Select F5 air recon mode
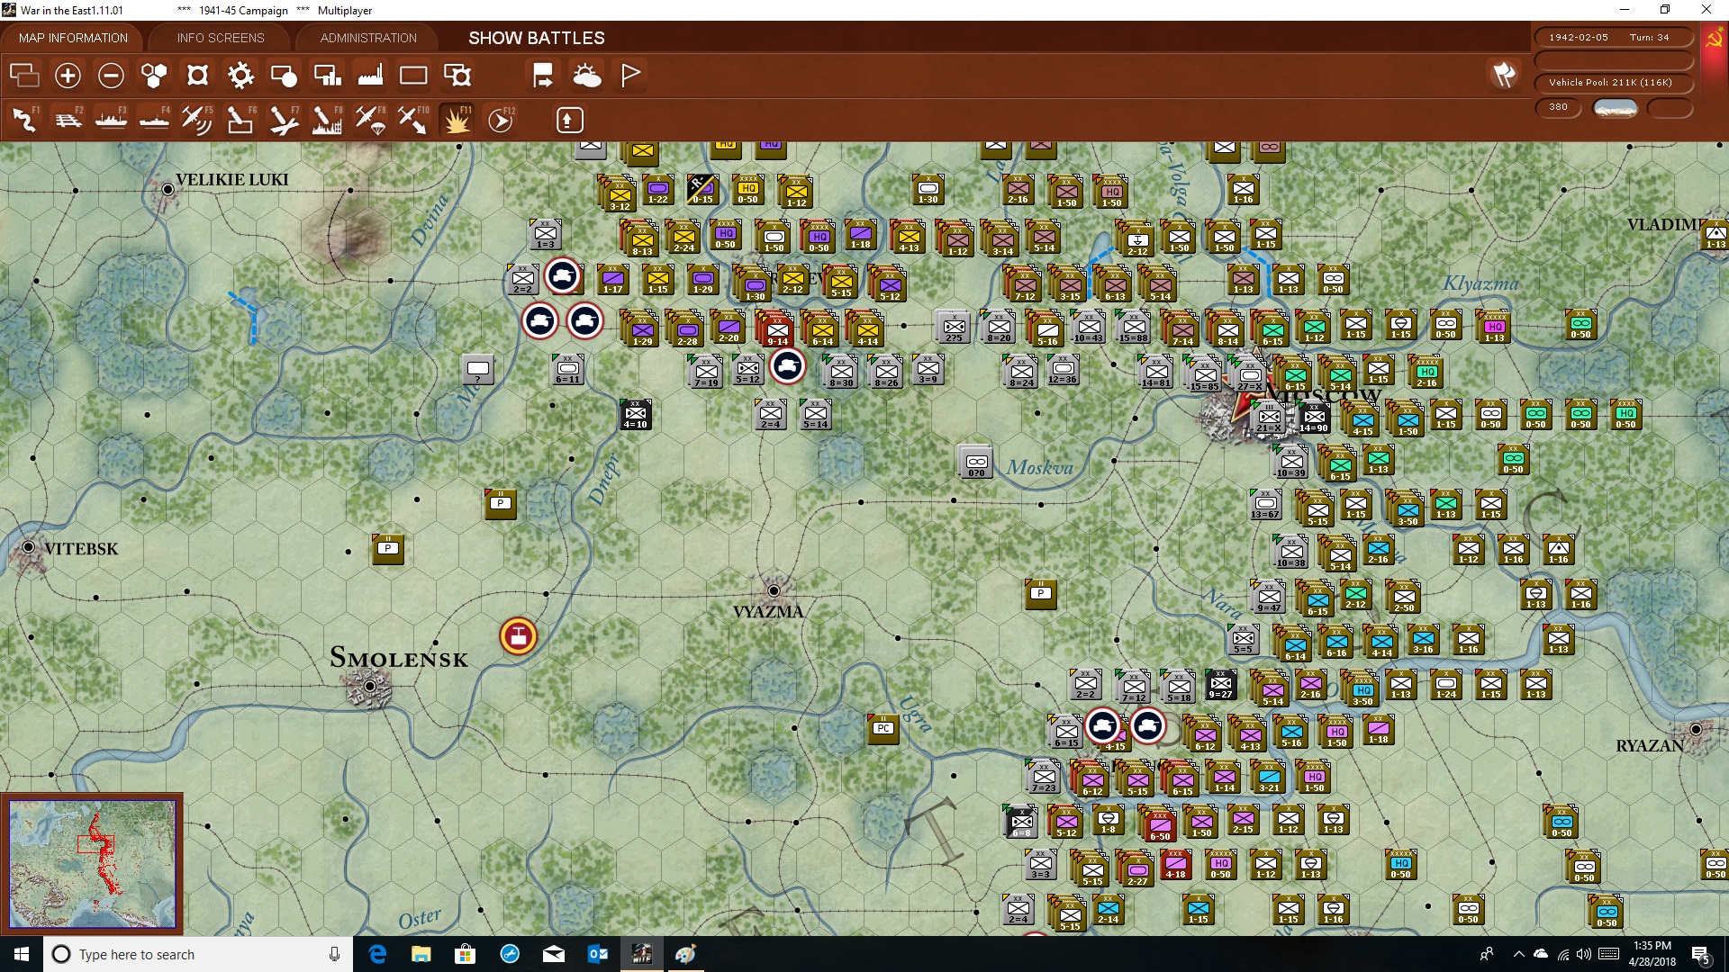Screen dimensions: 1729x972 point(197,120)
